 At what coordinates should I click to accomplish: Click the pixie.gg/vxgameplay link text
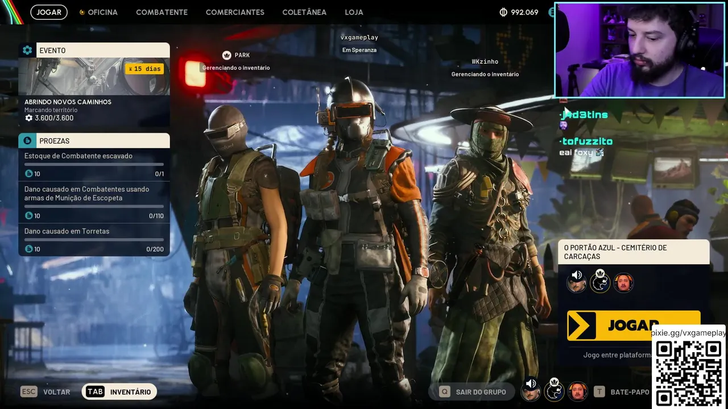point(688,333)
